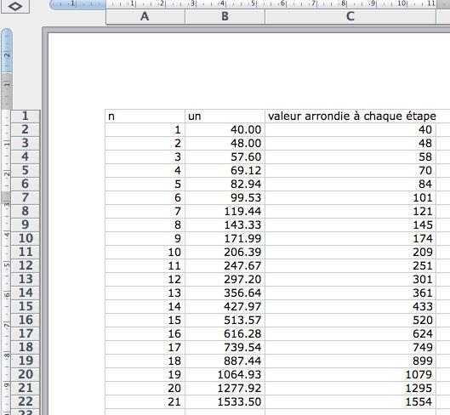The height and width of the screenshot is (415, 450).
Task: Click the horizontal ruler blue margin area
Action: click(77, 4)
